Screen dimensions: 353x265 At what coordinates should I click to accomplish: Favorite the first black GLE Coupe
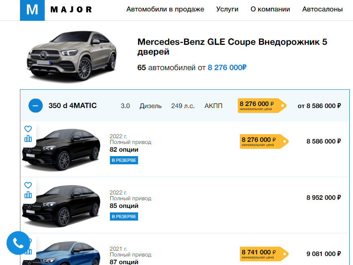point(28,129)
